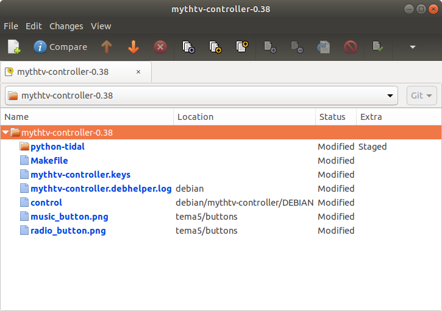The width and height of the screenshot is (442, 311).
Task: Click the red Stop icon in toolbar
Action: click(x=160, y=47)
